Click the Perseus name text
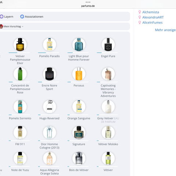The image size is (176, 176). point(79,85)
